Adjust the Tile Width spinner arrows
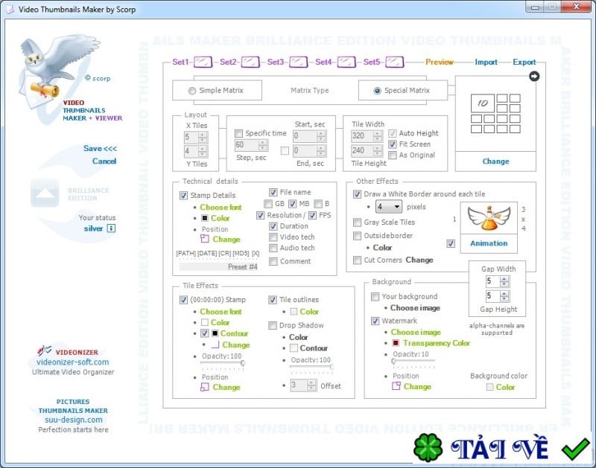 [x=378, y=136]
